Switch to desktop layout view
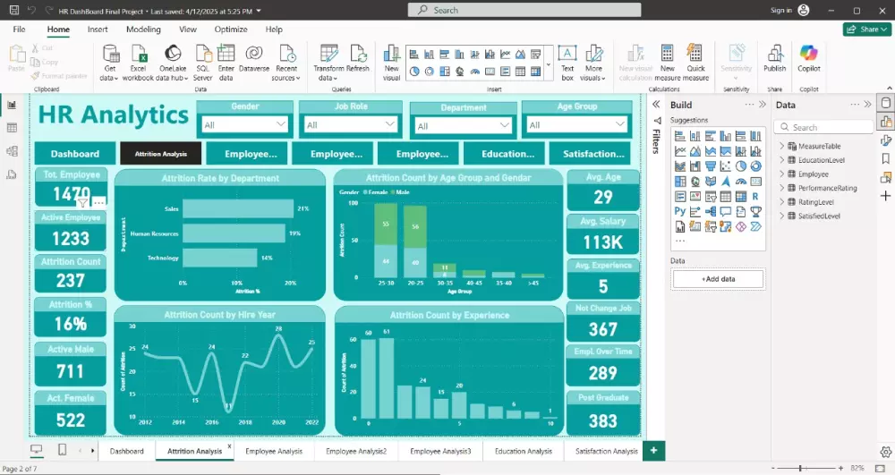This screenshot has height=475, width=895. click(x=36, y=450)
